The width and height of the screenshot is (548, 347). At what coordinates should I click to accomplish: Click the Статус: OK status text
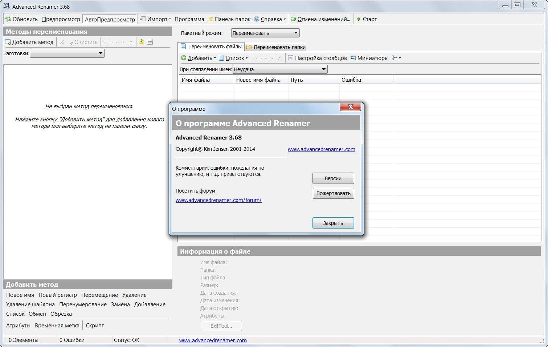click(x=127, y=340)
